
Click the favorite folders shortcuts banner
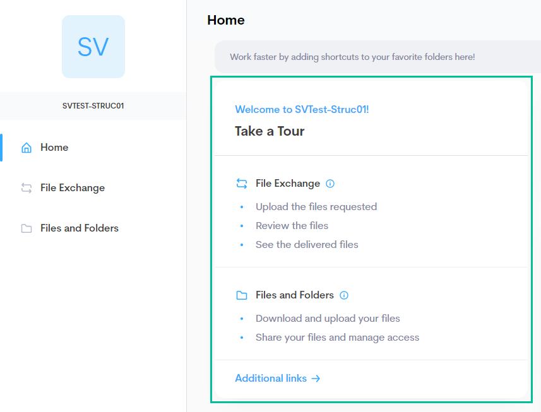[x=378, y=57]
